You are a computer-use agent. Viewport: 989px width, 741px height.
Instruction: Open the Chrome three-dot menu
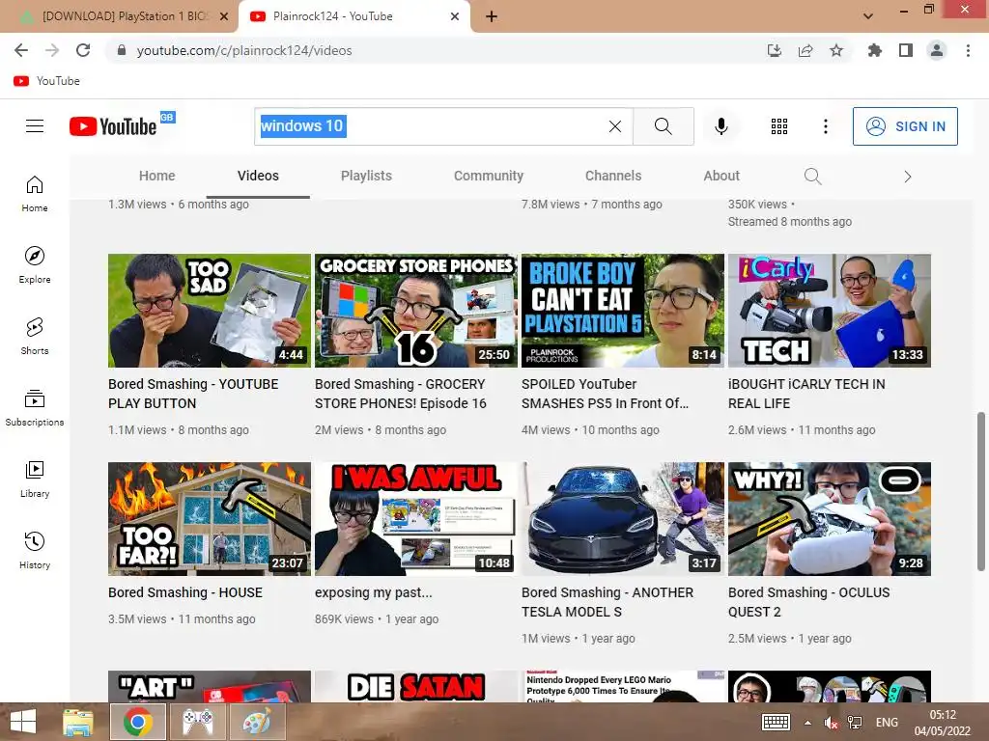pos(968,50)
